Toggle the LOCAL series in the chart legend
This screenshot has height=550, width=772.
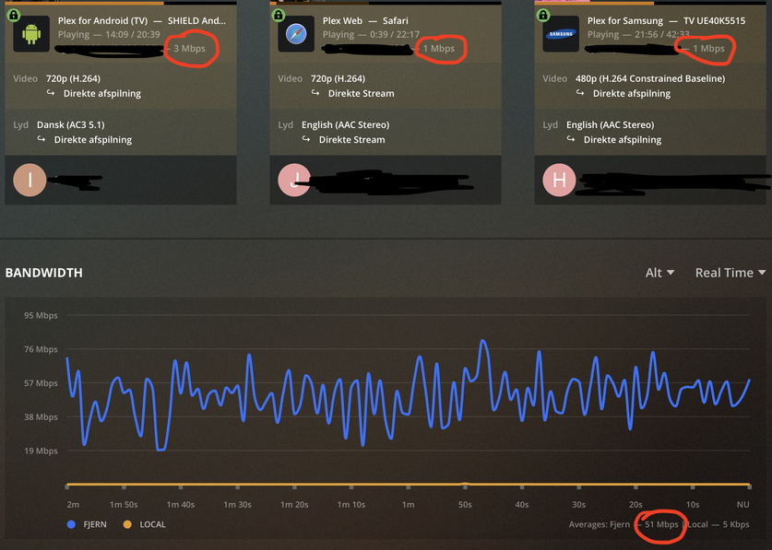pos(144,524)
